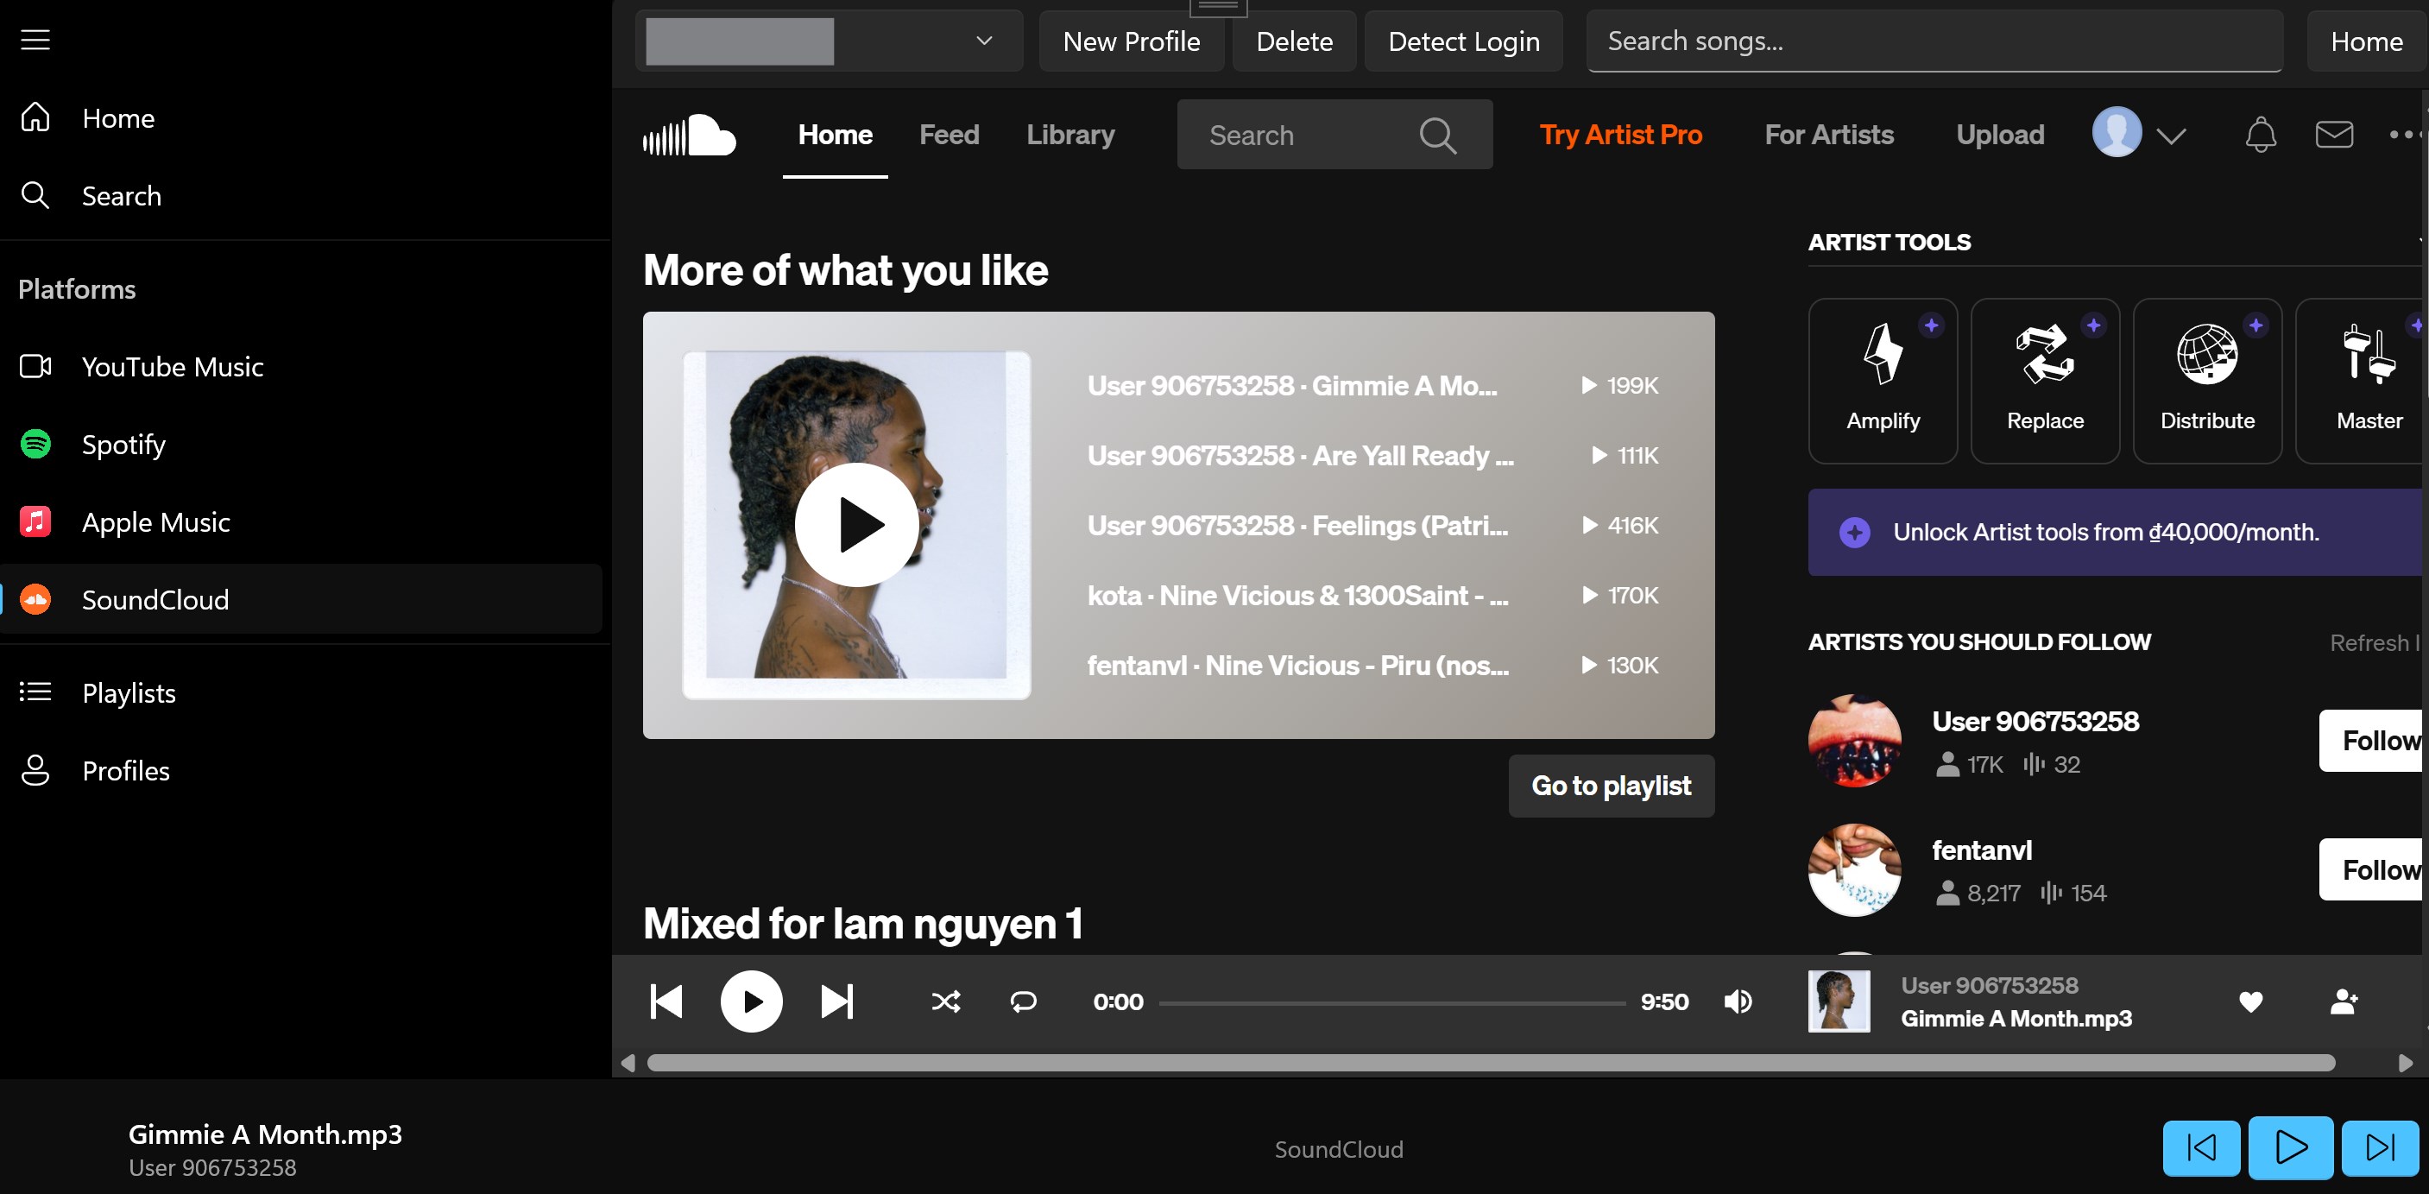Click the Go to playlist button
Screen dimensions: 2429x1194
coord(1611,785)
